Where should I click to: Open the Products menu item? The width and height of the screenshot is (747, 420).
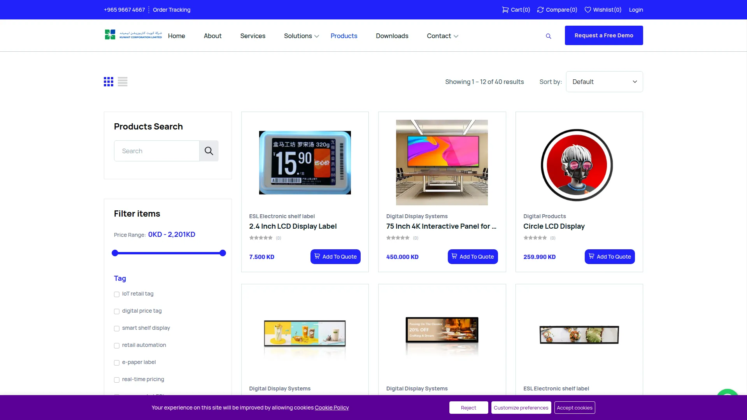click(344, 36)
